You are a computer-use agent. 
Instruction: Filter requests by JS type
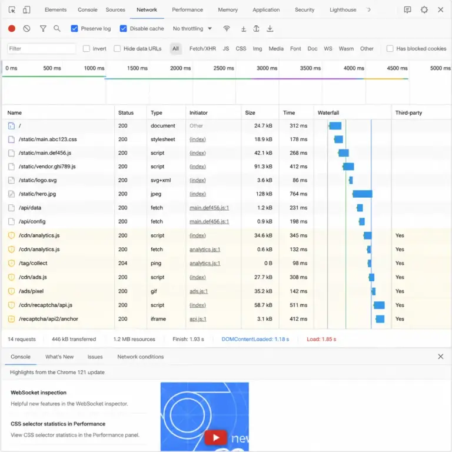(226, 48)
